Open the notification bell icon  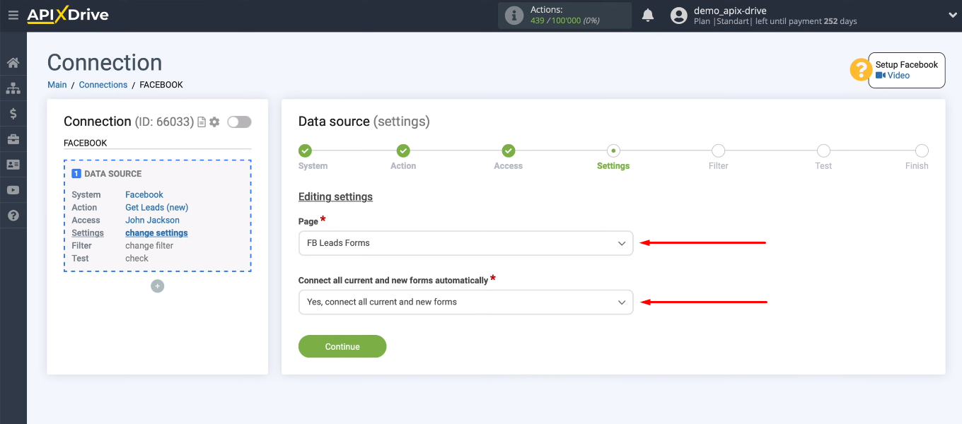tap(647, 14)
